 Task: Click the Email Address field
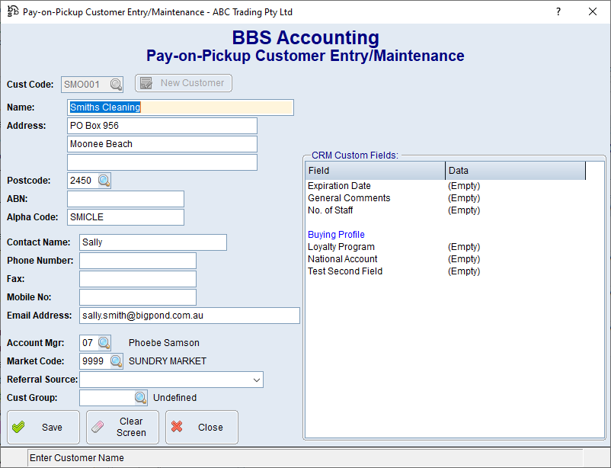(190, 316)
